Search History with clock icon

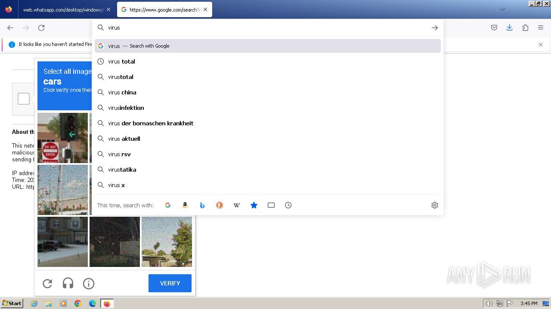coord(288,205)
